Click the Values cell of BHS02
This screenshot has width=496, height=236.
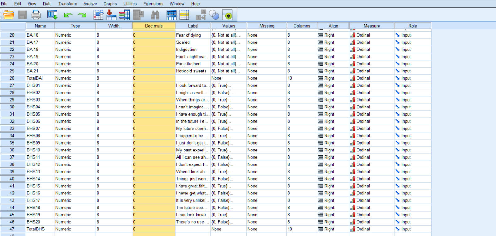tap(229, 92)
